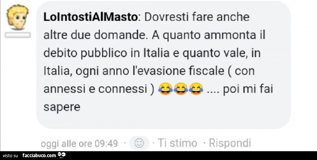The image size is (317, 160).
Task: Click the comment bubble background
Action: point(163,65)
